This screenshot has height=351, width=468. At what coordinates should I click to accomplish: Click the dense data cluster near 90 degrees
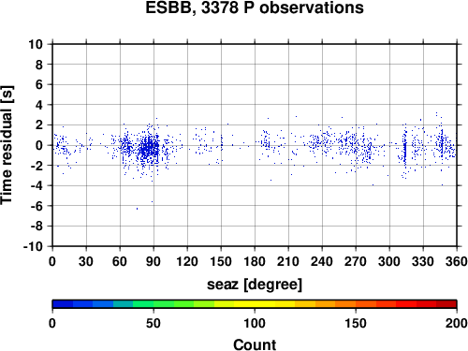click(x=150, y=148)
